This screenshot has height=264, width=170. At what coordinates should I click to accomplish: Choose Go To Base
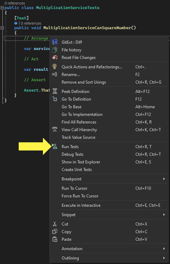pos(109,107)
